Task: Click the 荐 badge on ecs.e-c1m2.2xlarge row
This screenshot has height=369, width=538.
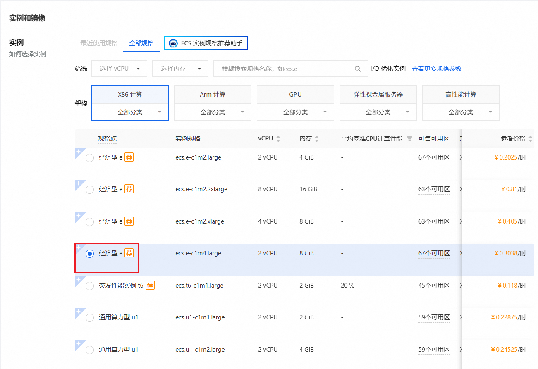Action: [x=129, y=189]
